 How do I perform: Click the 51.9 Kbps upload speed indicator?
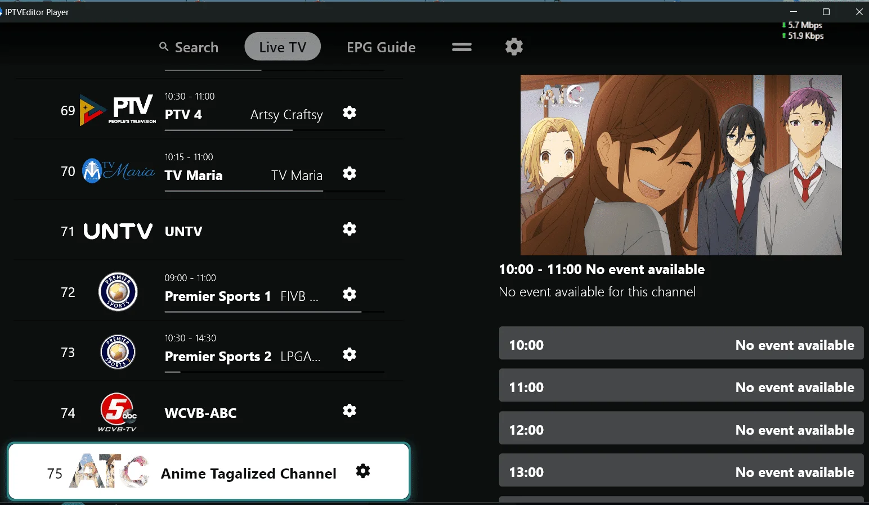coord(803,36)
